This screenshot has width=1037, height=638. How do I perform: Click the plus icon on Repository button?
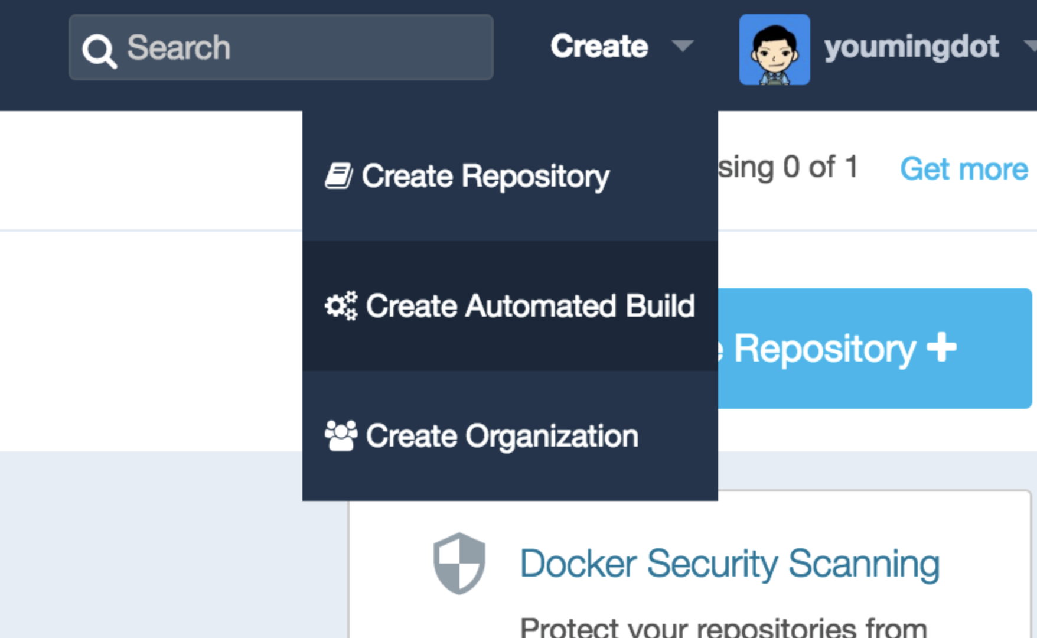point(941,347)
